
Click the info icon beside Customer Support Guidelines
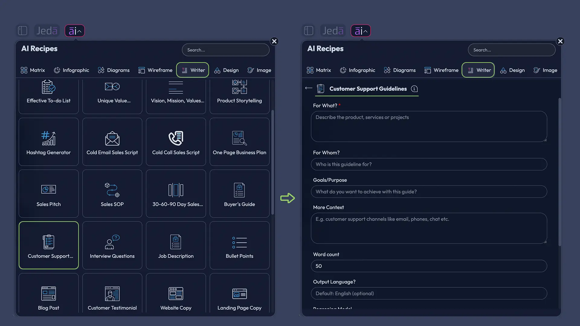tap(414, 89)
